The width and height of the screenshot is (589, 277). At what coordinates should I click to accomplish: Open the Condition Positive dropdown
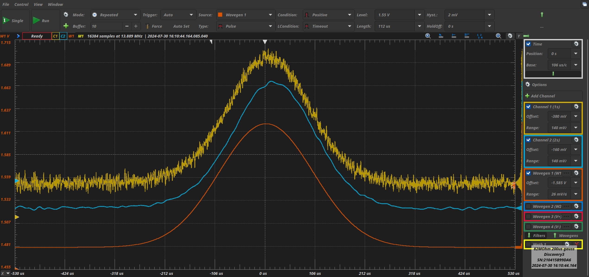(x=328, y=15)
